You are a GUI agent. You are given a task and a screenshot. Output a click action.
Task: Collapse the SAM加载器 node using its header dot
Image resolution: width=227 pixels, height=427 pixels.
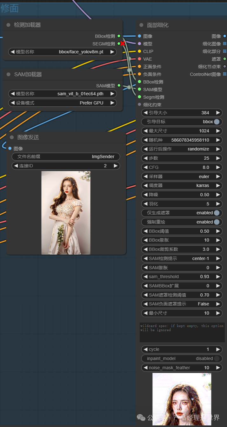pos(8,75)
